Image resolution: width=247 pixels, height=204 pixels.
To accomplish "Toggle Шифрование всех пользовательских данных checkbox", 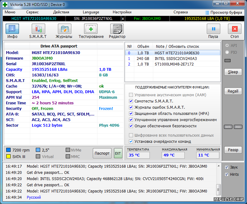I will 131,135.
